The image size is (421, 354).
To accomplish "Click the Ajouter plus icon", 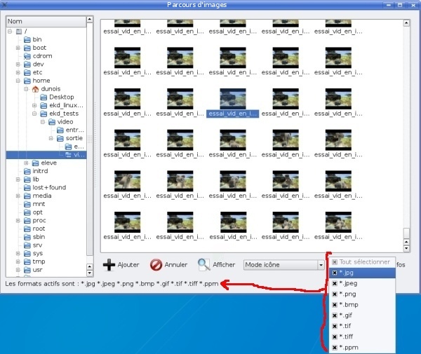I will [109, 265].
